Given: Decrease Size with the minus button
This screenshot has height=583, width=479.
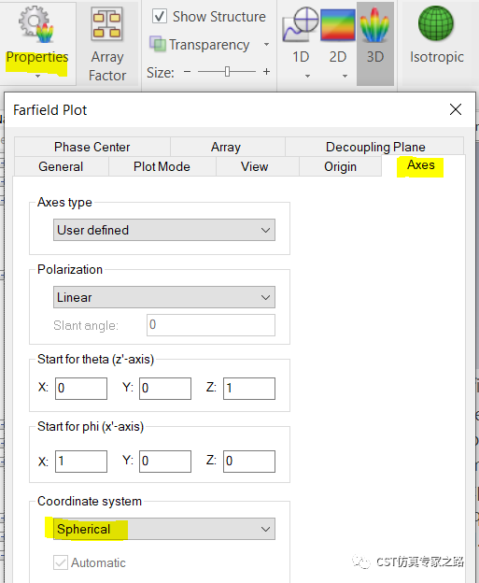Looking at the screenshot, I should click(188, 71).
